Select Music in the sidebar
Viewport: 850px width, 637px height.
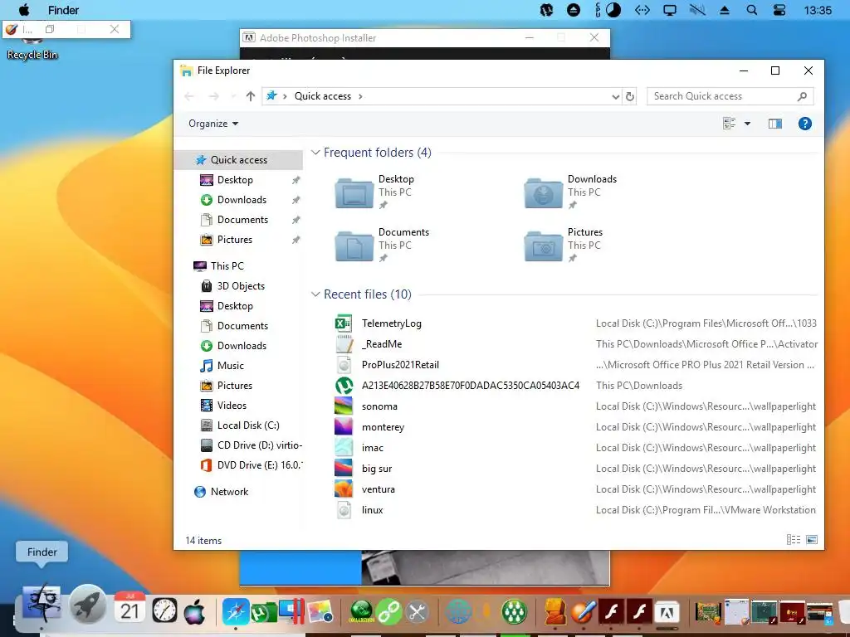tap(231, 366)
